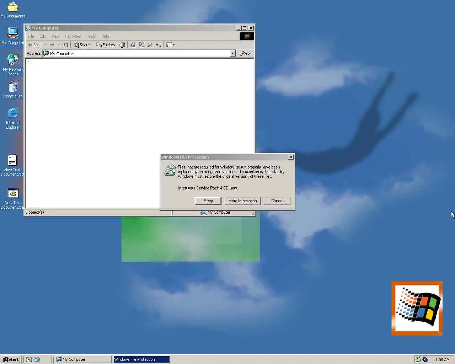Screen dimensions: 455x364
Task: Click the Copy To toolbar icon
Action: [141, 45]
